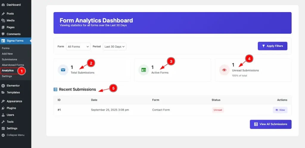Open the Pages menu
Viewport: 305px width, 148px height.
tap(10, 27)
